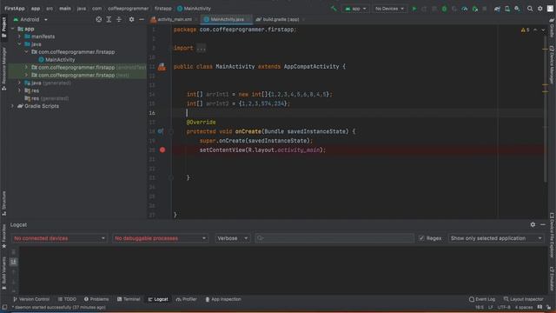Screen dimensions: 556x313
Task: Open the Device Manager toolbar icon
Action: [507, 9]
